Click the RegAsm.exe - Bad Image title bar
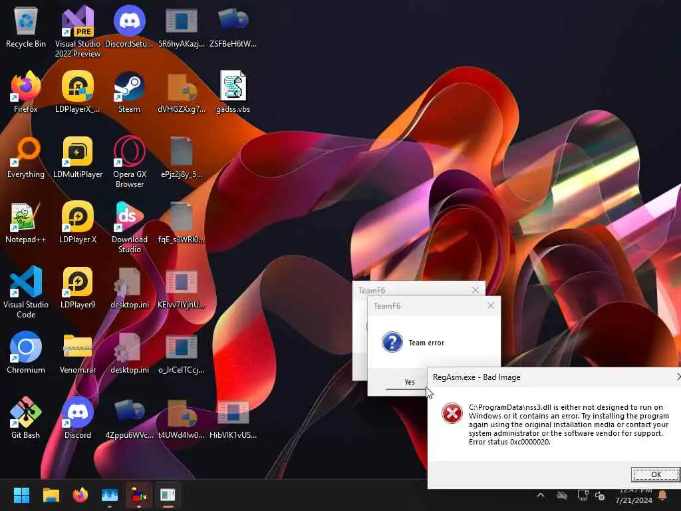Viewport: 681px width, 511px height. [554, 377]
